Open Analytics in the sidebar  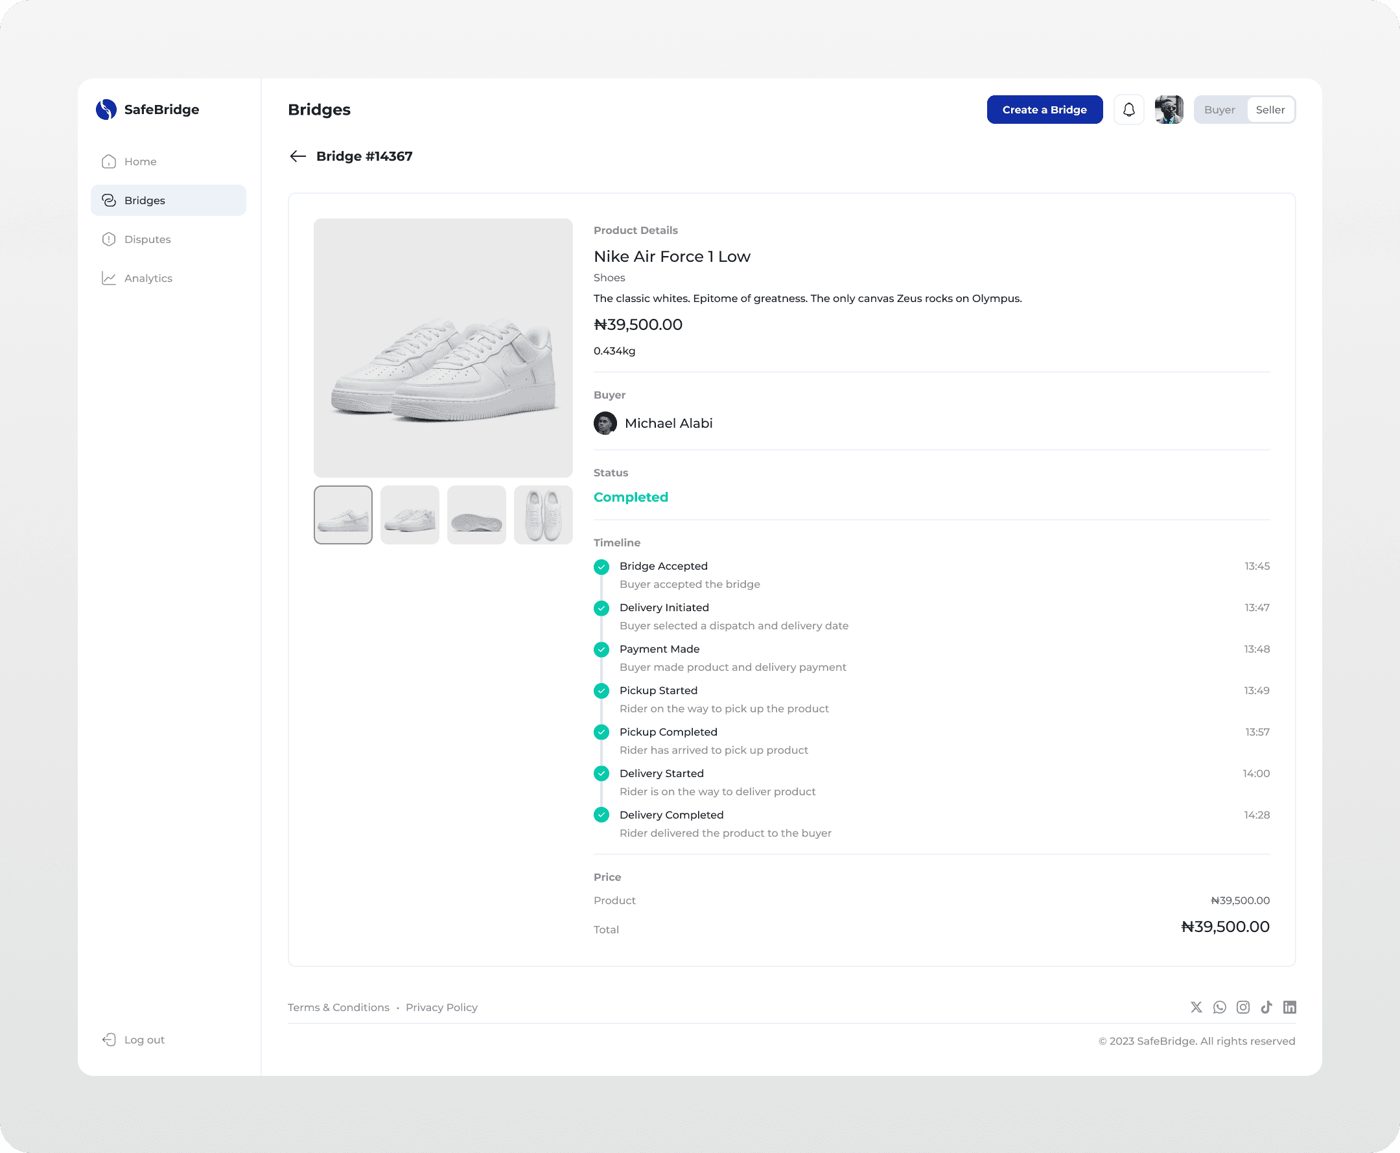(147, 278)
